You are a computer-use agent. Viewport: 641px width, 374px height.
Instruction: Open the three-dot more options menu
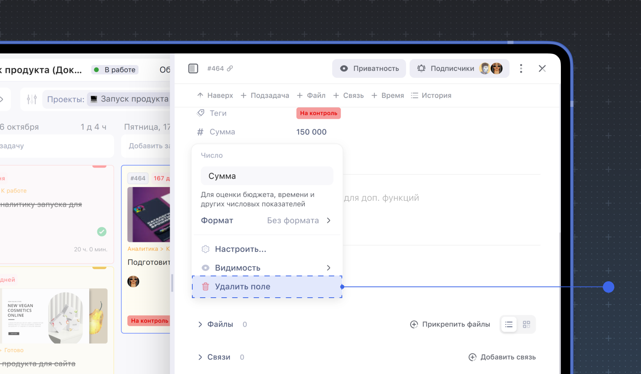coord(521,69)
